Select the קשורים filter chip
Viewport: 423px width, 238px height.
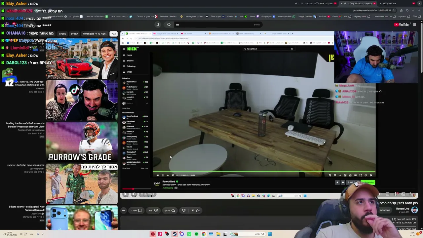[74, 34]
